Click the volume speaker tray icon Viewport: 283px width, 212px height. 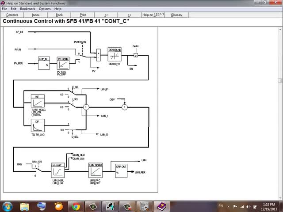pos(249,207)
